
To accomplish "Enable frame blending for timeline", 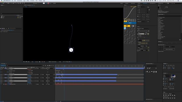I will [49, 65].
